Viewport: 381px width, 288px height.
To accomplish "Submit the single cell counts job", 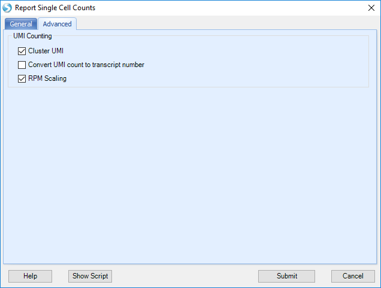I will [x=287, y=276].
